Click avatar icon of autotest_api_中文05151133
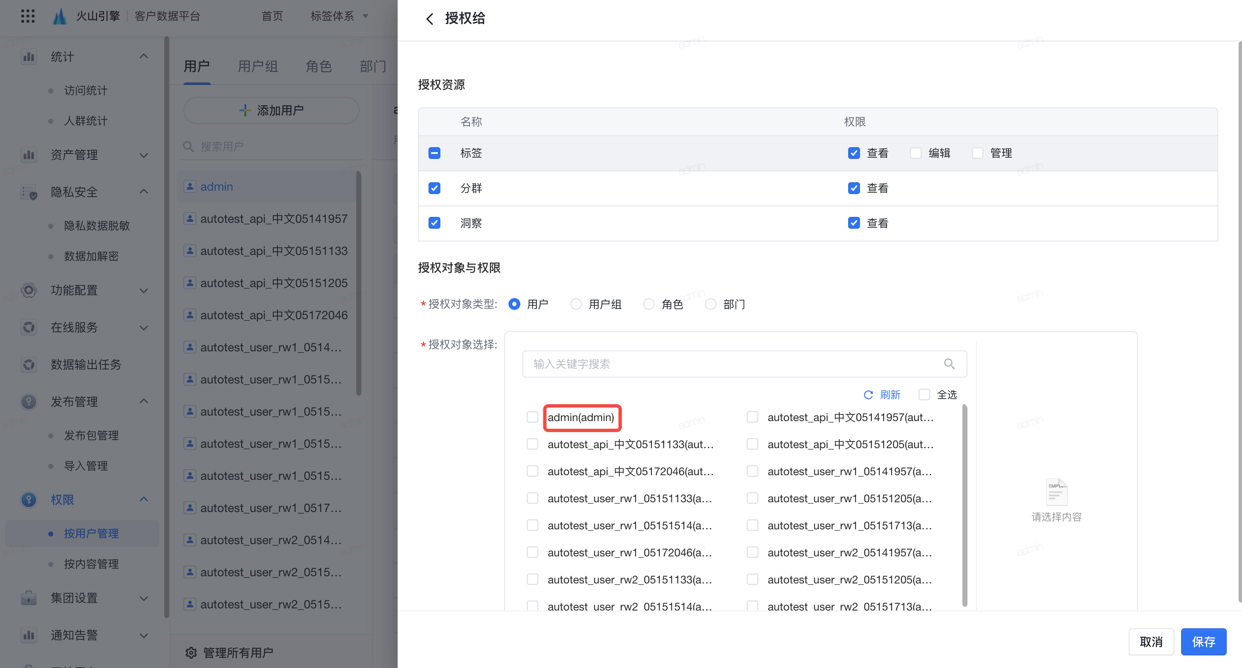Viewport: 1242px width, 668px height. (x=190, y=251)
